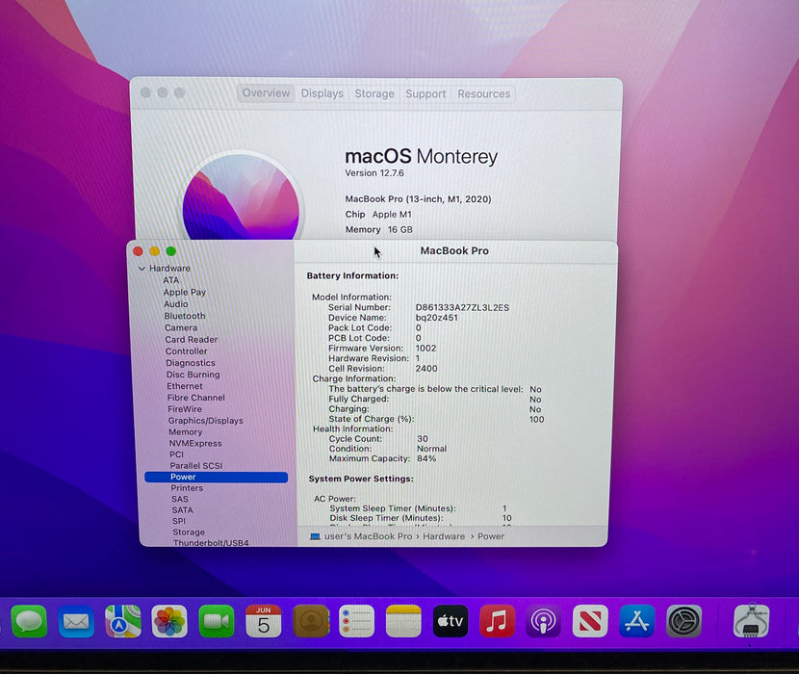Select FireWire in the sidebar

click(x=185, y=409)
